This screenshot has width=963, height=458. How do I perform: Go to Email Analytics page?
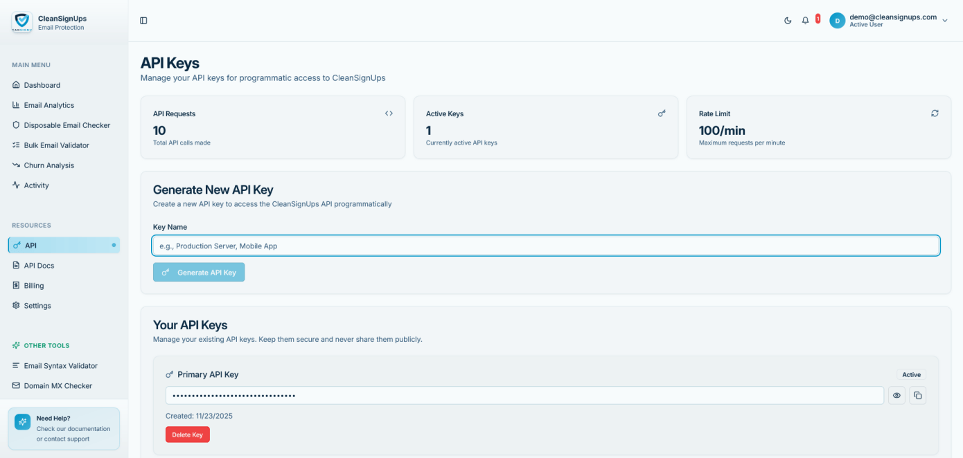point(48,105)
